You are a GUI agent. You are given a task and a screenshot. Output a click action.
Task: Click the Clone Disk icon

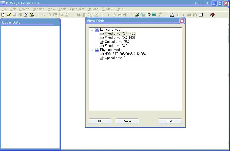[143, 15]
